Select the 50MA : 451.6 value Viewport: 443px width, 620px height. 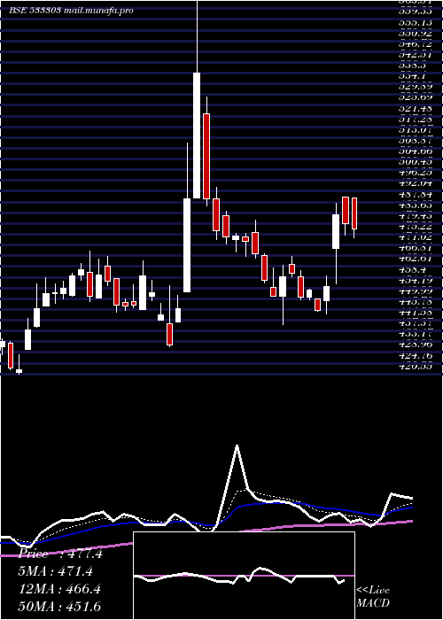pos(59,607)
